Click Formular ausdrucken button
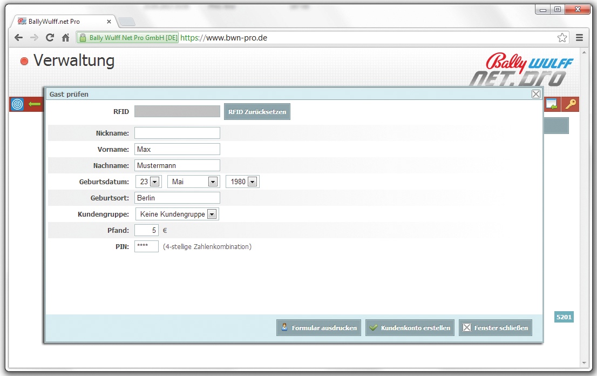Image resolution: width=597 pixels, height=376 pixels. pos(318,328)
